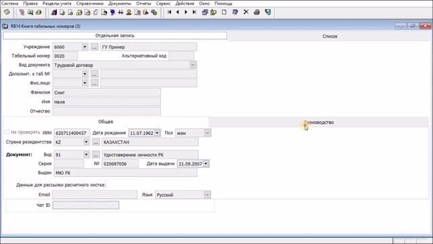Viewport: 433px width, 244px height.
Task: Click the Выдан field with МЮ РК
Action: click(126, 173)
